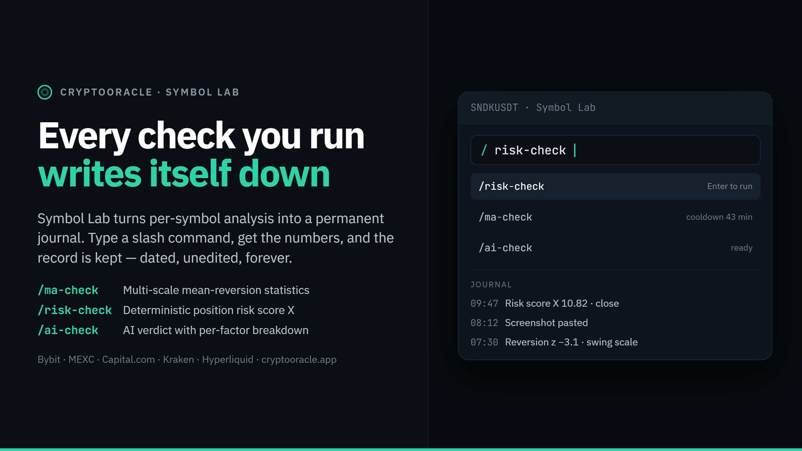Click the 'Enter to run' hint
Screen dimensions: 802x451
730,186
